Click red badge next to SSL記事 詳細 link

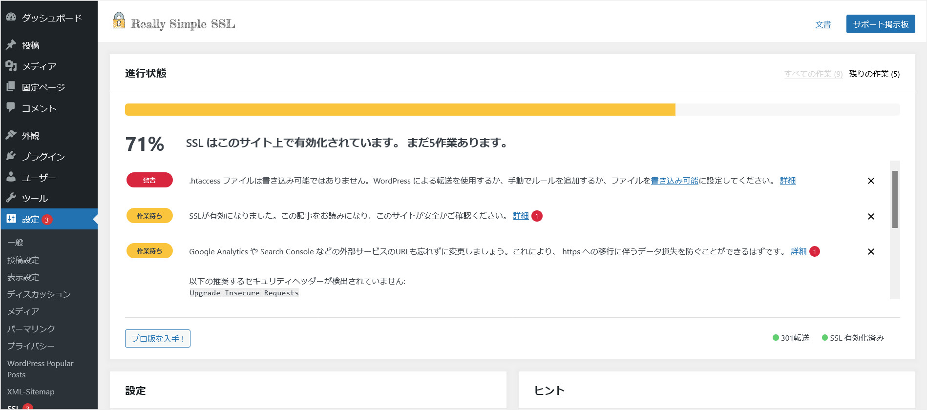click(537, 216)
